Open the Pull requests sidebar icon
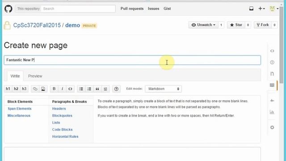Image resolution: width=286 pixels, height=161 pixels. 272,74
